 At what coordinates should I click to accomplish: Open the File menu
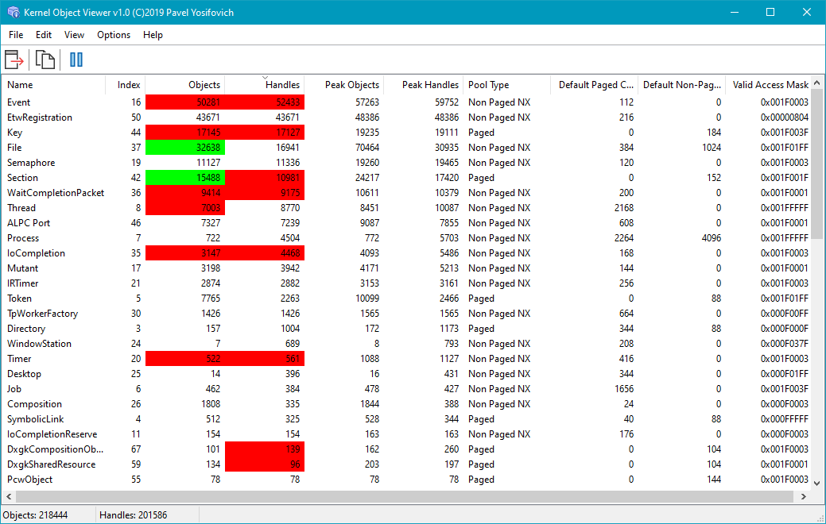pyautogui.click(x=16, y=35)
